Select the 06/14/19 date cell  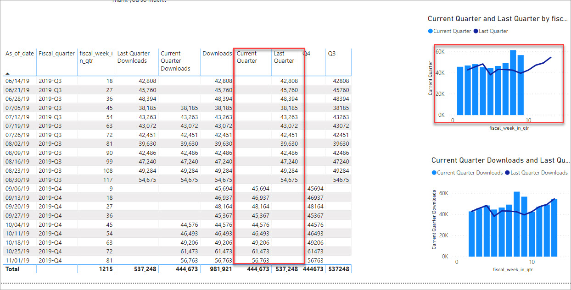coord(17,81)
